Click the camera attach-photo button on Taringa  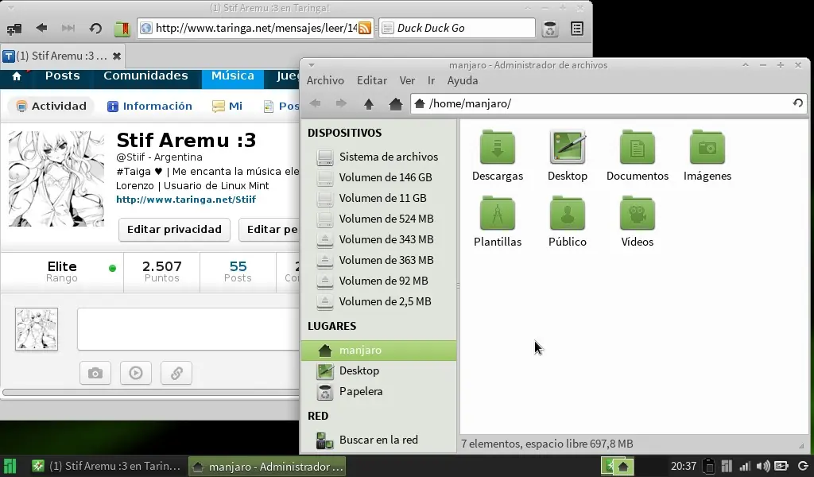coord(95,373)
